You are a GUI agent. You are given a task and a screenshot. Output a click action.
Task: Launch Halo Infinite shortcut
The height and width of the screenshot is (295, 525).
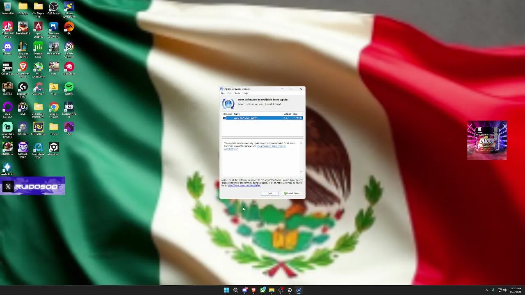pyautogui.click(x=53, y=49)
